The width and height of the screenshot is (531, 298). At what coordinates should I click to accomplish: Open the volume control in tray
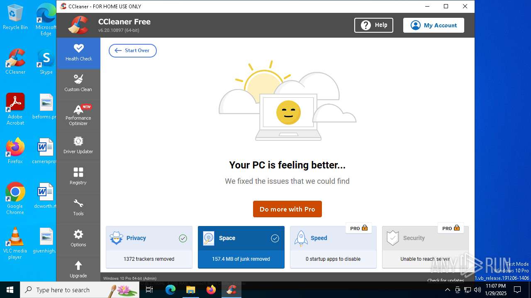click(x=477, y=290)
